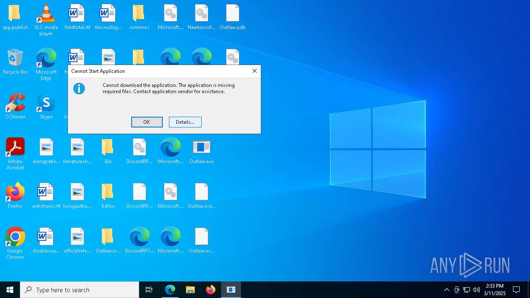Select the Outlaw.ex... folder icon
Screen dimensions: 530x298
point(108,241)
